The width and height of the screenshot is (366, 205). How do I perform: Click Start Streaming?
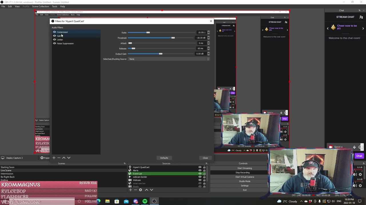point(244,168)
